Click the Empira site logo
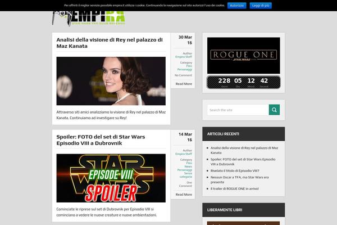The image size is (337, 225). click(89, 19)
